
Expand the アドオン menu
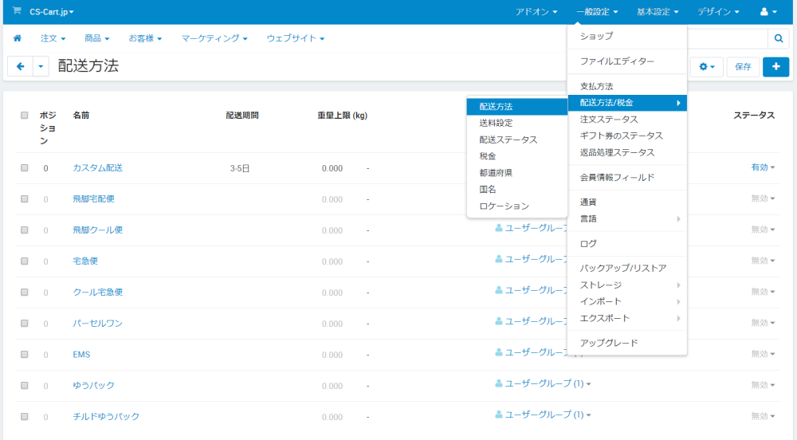coord(536,12)
